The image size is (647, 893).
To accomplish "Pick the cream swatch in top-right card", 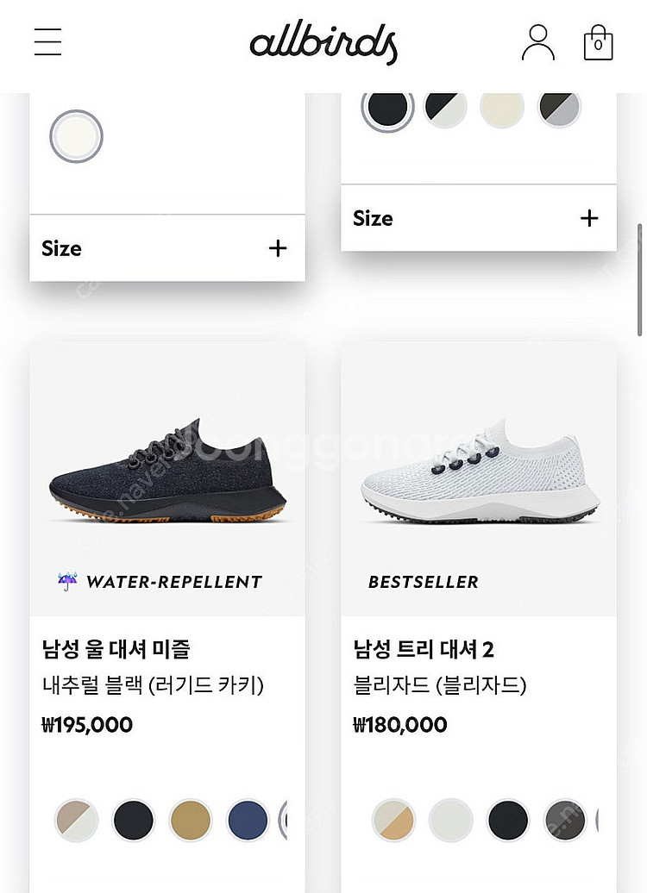I will tap(502, 107).
